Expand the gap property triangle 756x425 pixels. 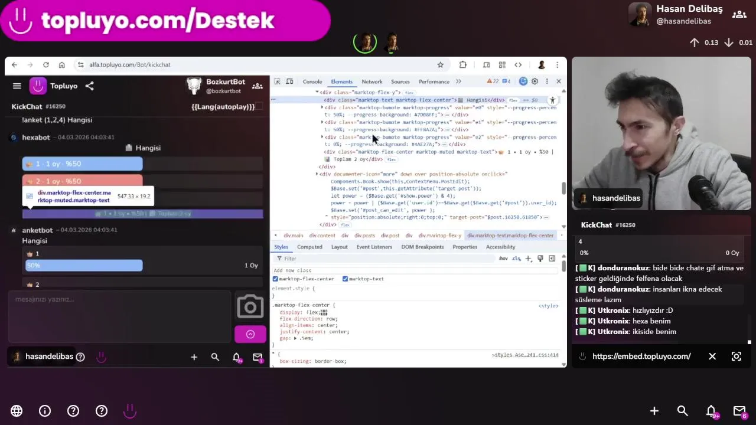click(x=295, y=338)
